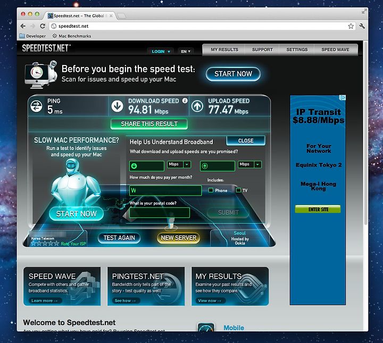Select the Speedtest.net browser tab
The image size is (383, 343).
pyautogui.click(x=79, y=15)
